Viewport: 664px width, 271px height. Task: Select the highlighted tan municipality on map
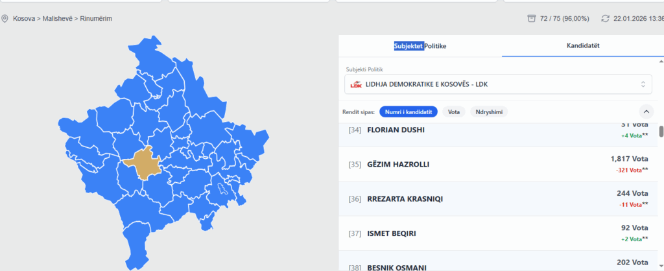click(x=144, y=163)
